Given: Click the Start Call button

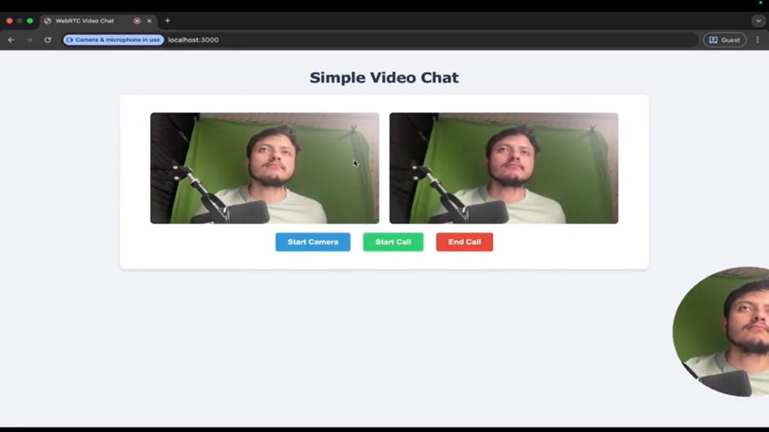Looking at the screenshot, I should click(x=393, y=242).
